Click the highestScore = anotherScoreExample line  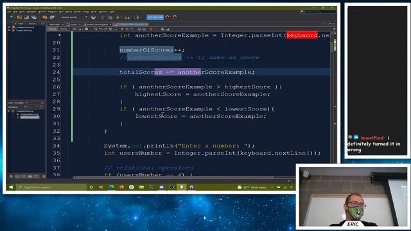pos(202,94)
